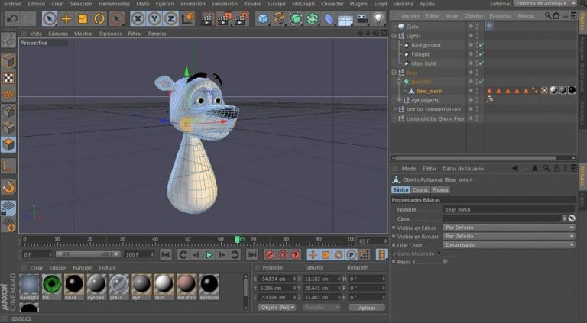Click the Aplicar button
Image resolution: width=587 pixels, height=323 pixels.
[x=367, y=308]
